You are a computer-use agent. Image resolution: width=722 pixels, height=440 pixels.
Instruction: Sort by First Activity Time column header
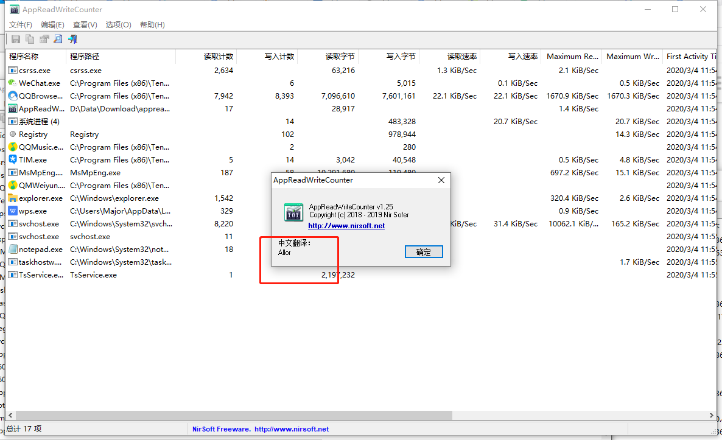click(x=690, y=56)
